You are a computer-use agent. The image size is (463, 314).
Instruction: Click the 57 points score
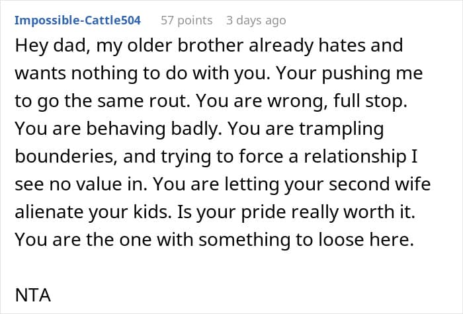tap(185, 20)
